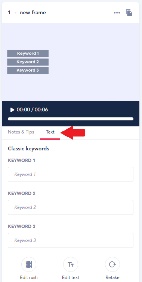Click the Edit text label
The image size is (142, 282).
pos(71,277)
